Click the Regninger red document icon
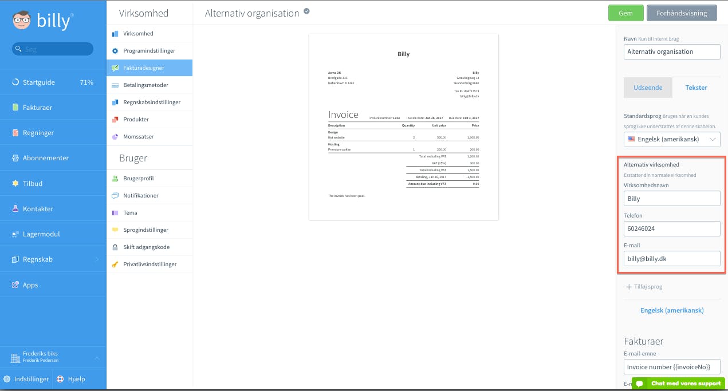Image resolution: width=728 pixels, height=391 pixels. [16, 133]
